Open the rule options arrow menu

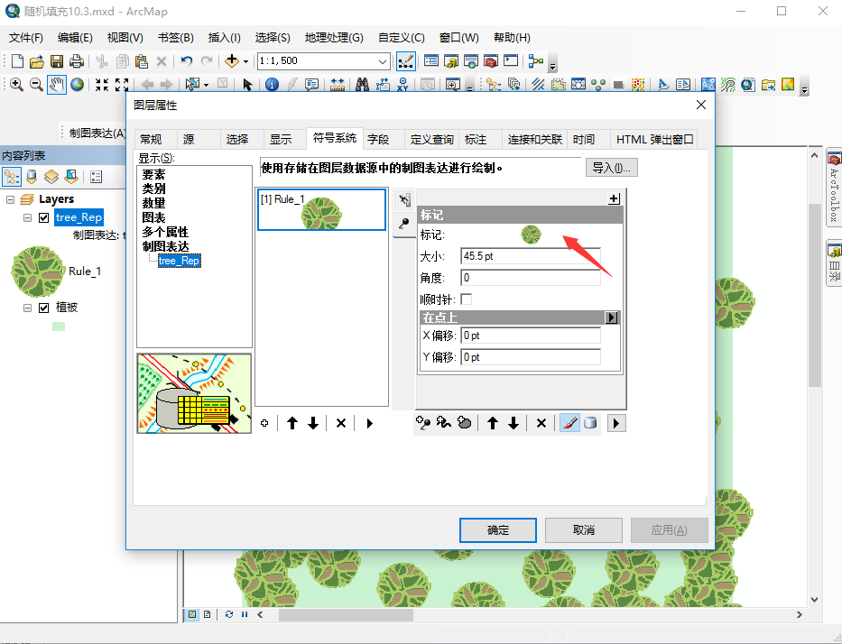click(369, 423)
